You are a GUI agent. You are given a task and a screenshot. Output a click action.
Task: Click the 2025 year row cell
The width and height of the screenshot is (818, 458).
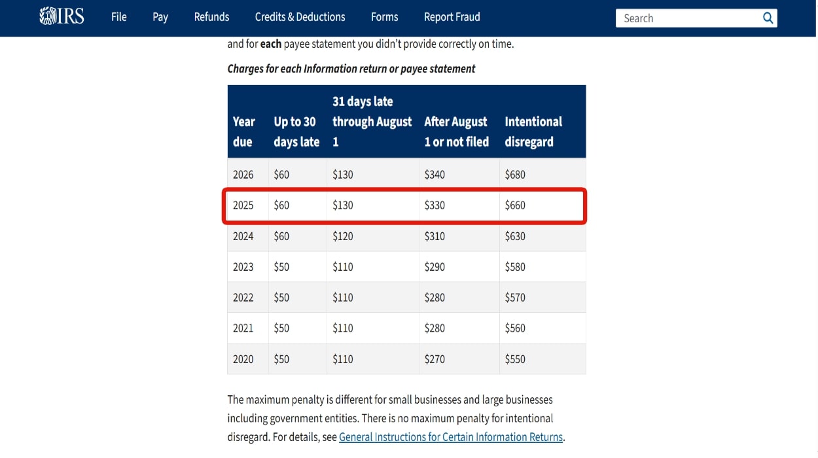click(x=243, y=205)
